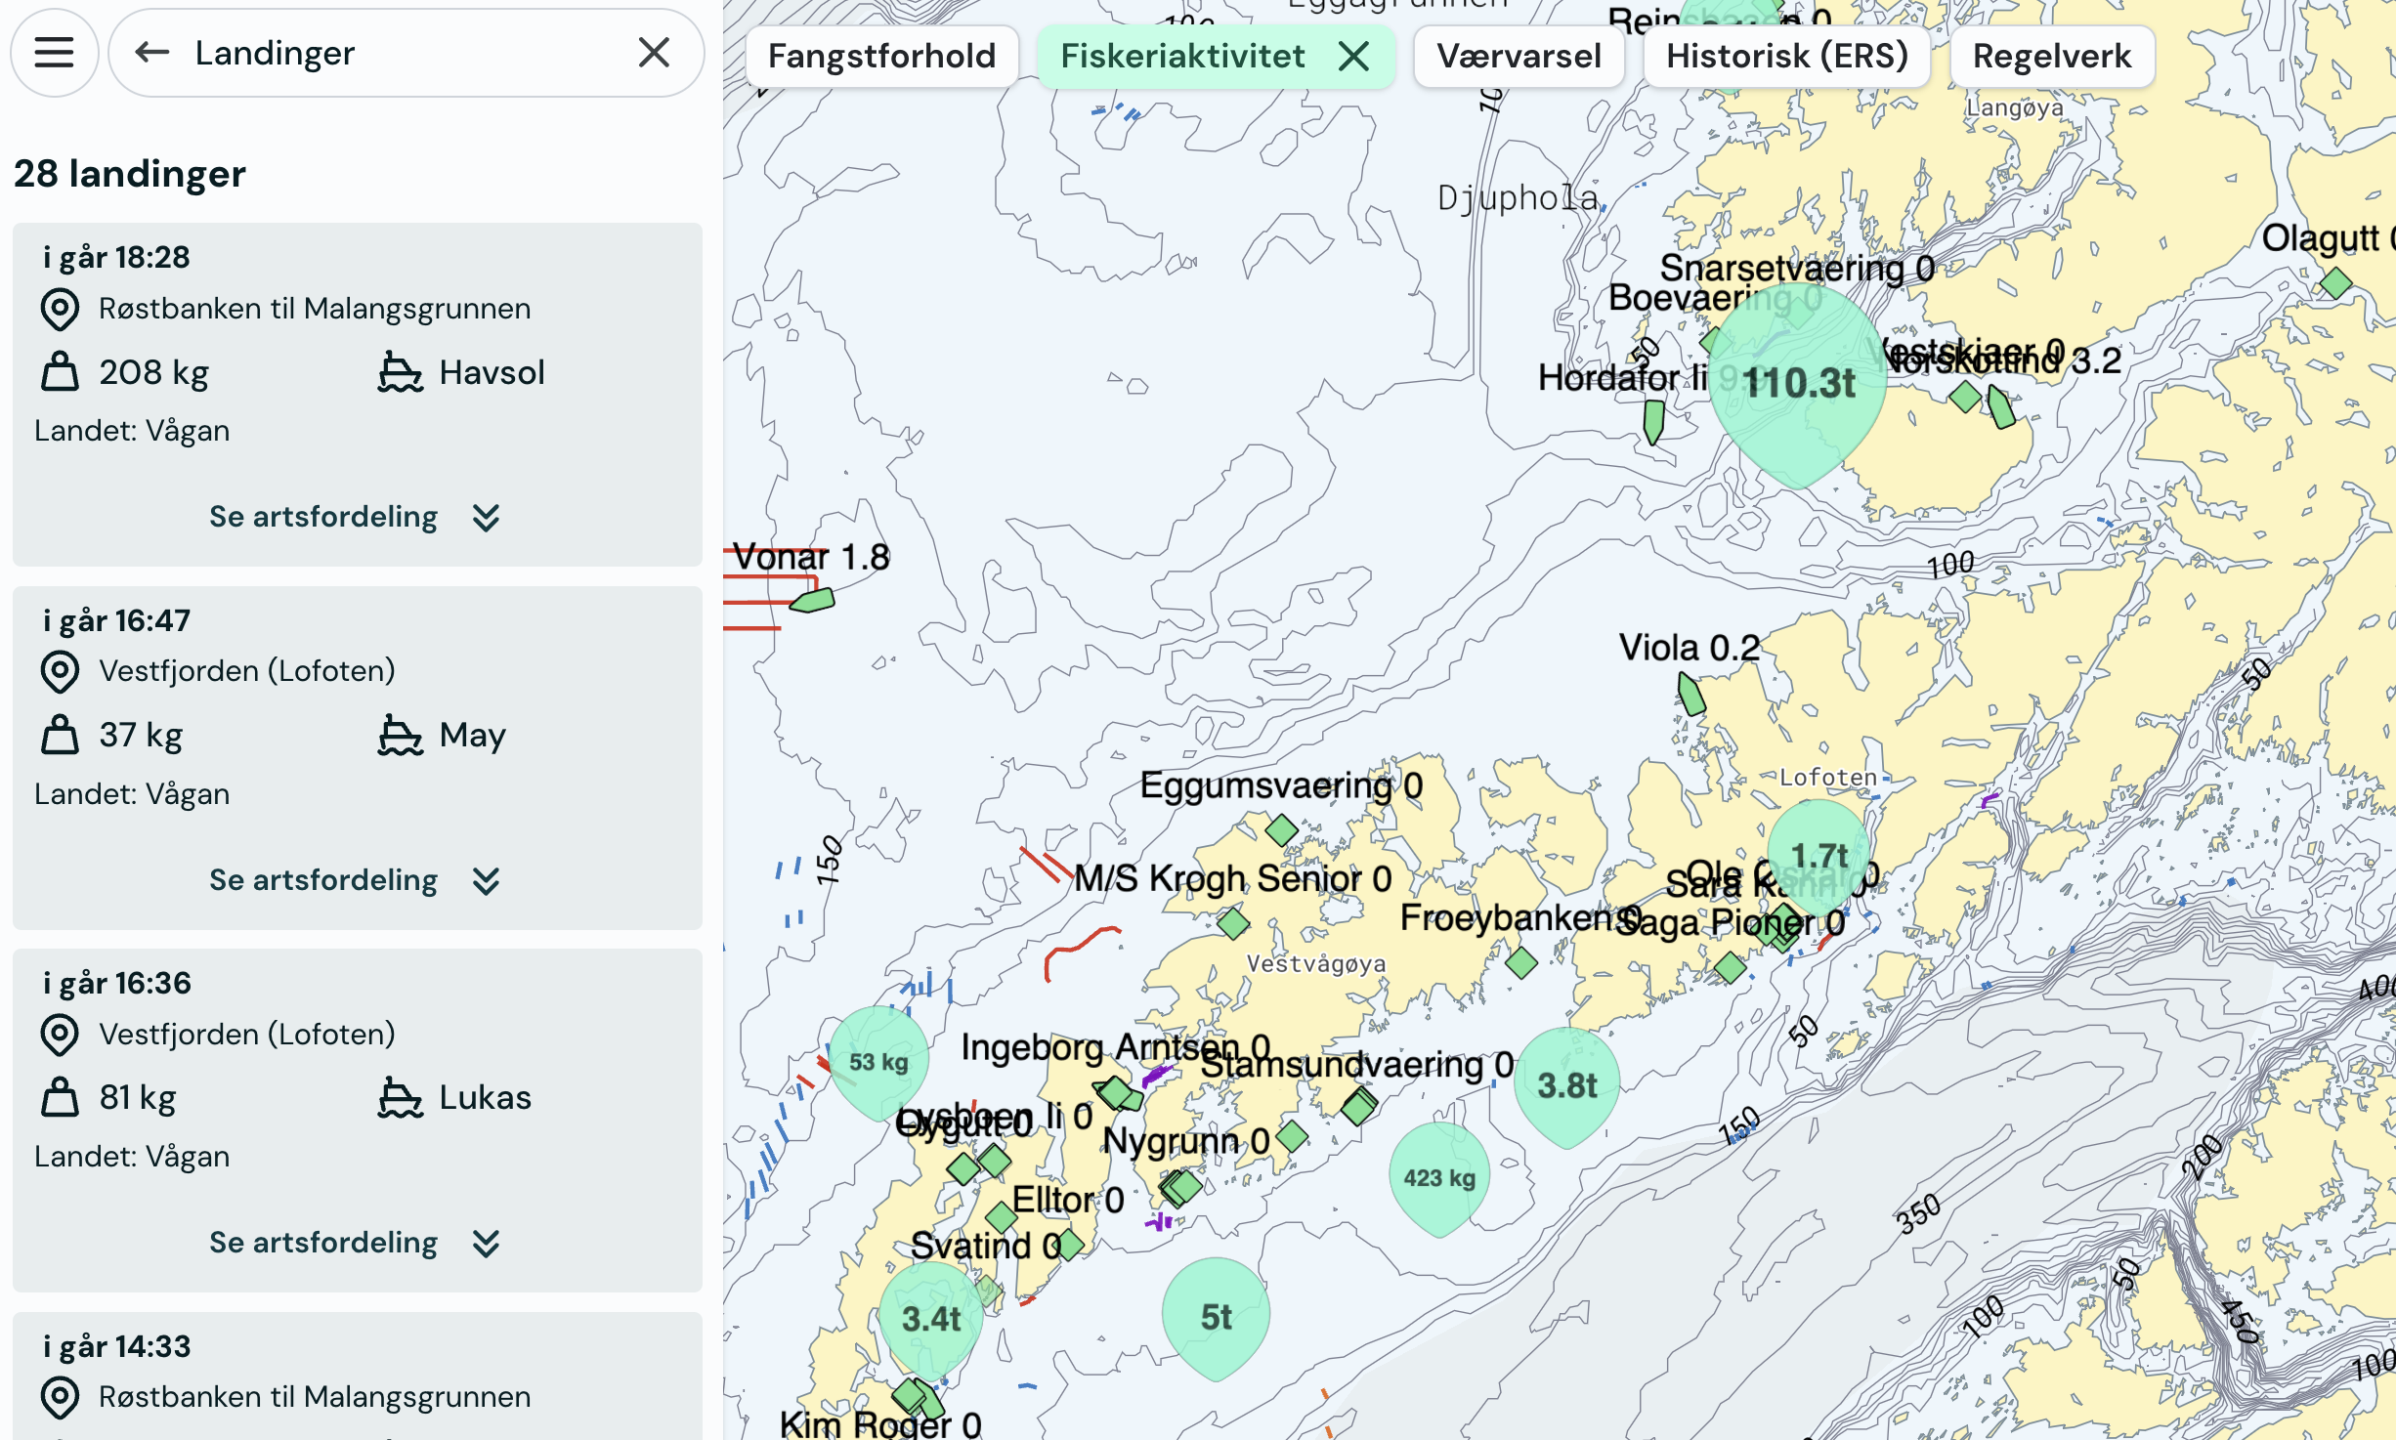The image size is (2396, 1440).
Task: Click the Viola 0.2 vessel marker
Action: (1691, 695)
